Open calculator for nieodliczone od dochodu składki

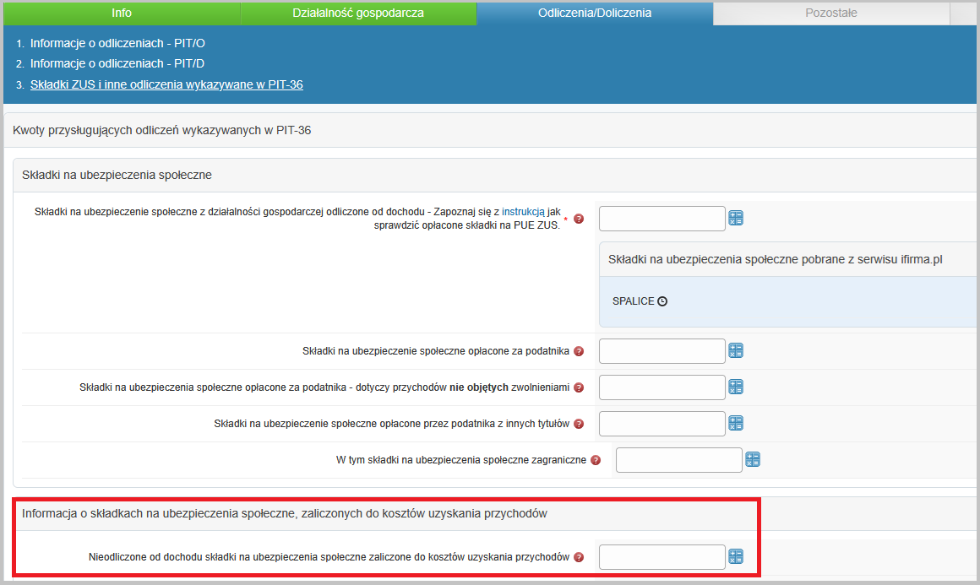tap(735, 557)
